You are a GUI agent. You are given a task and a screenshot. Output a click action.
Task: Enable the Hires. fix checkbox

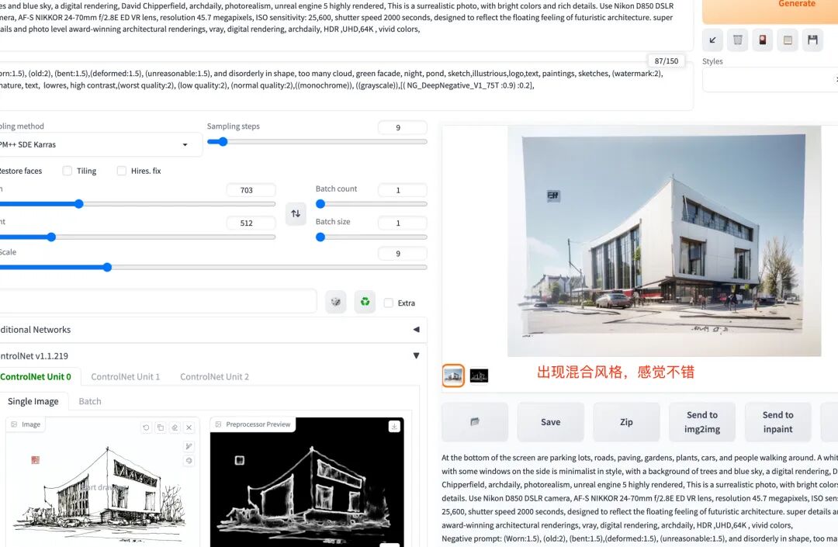pyautogui.click(x=122, y=171)
